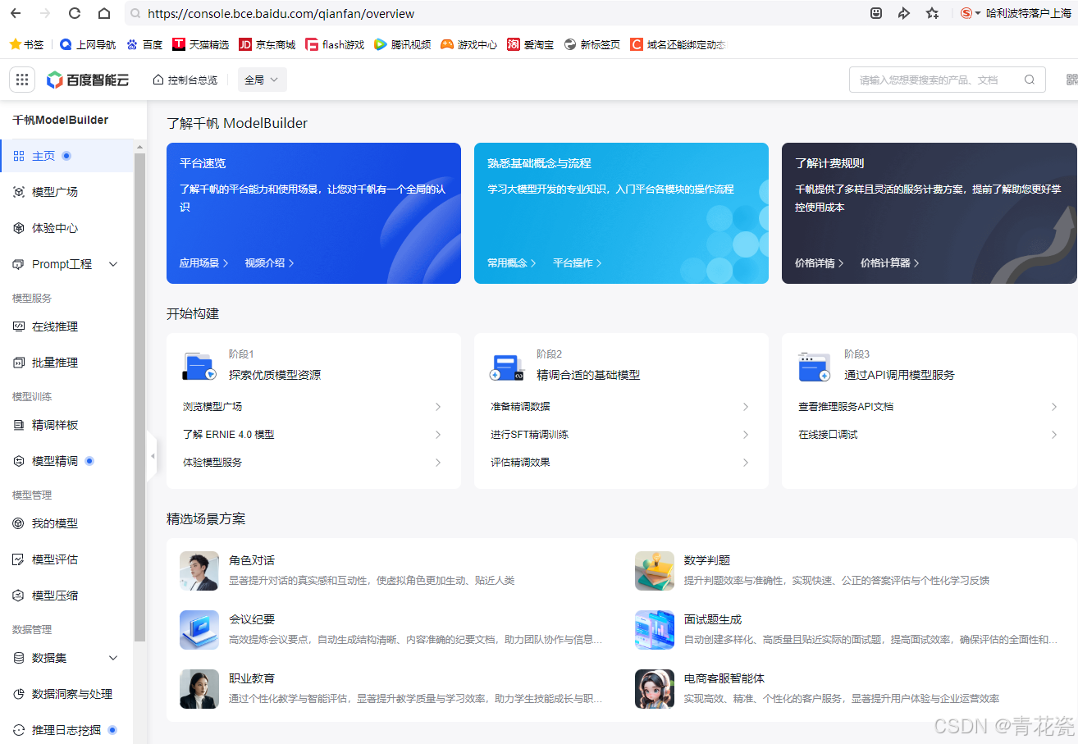The width and height of the screenshot is (1078, 744).
Task: Open 评估精调效果 row
Action: (x=620, y=463)
